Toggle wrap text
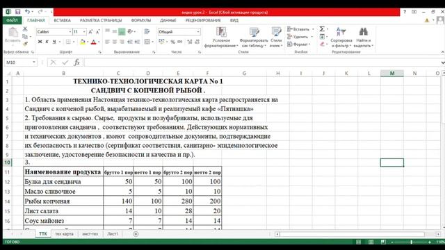445x250 pixels. click(147, 31)
